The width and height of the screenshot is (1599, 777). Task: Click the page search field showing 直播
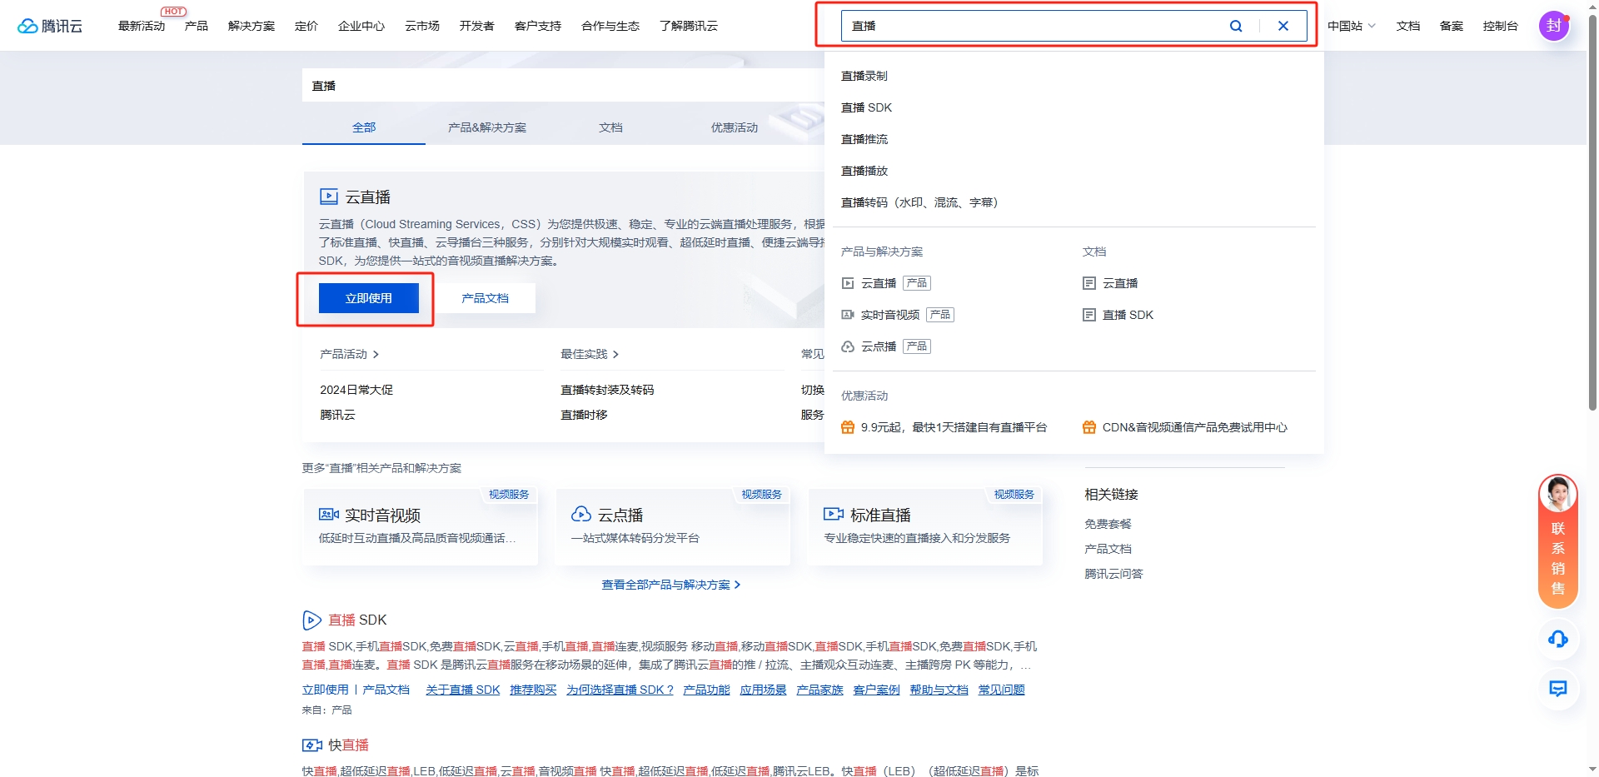coord(563,86)
